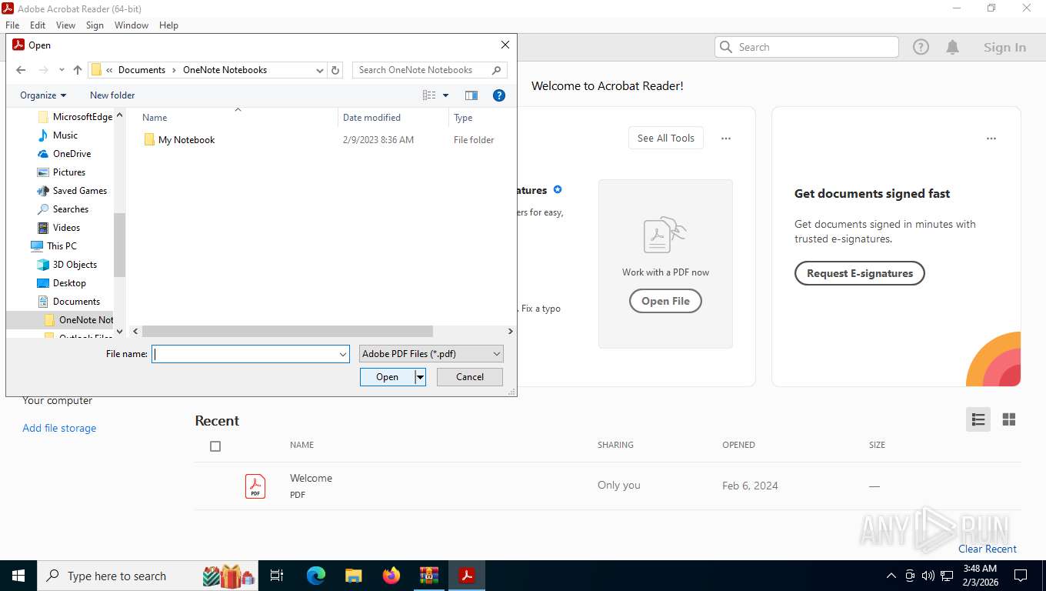
Task: Expand the view options dropdown arrow
Action: [x=445, y=95]
